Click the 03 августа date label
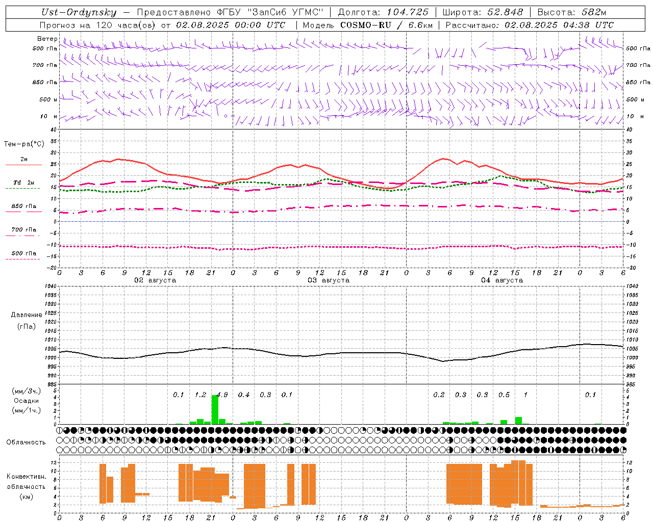 click(x=329, y=280)
